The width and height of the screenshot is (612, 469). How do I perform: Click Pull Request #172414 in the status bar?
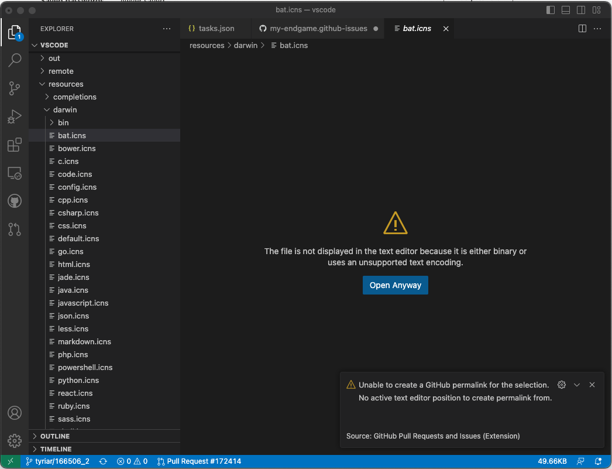tap(205, 461)
